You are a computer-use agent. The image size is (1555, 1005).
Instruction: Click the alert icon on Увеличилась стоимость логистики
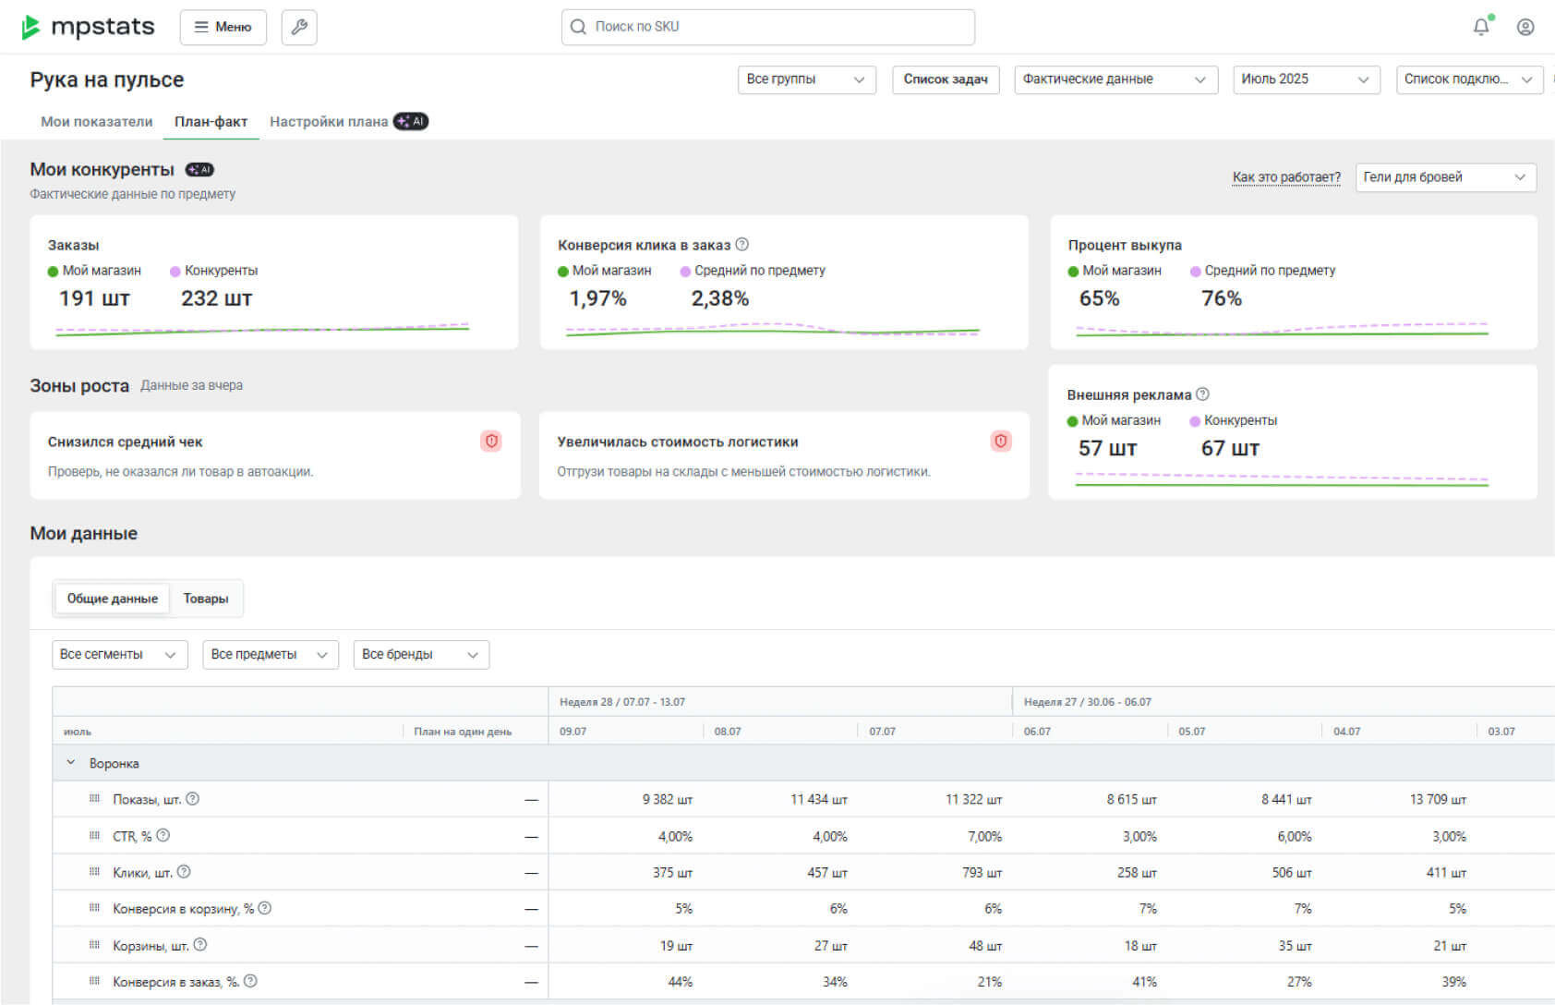tap(1000, 442)
